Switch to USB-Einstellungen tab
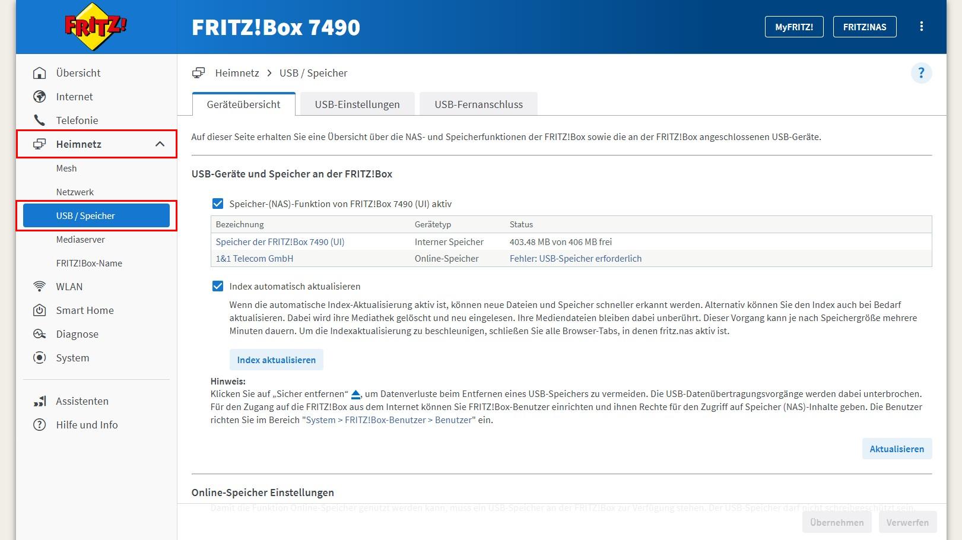962x540 pixels. pos(357,104)
